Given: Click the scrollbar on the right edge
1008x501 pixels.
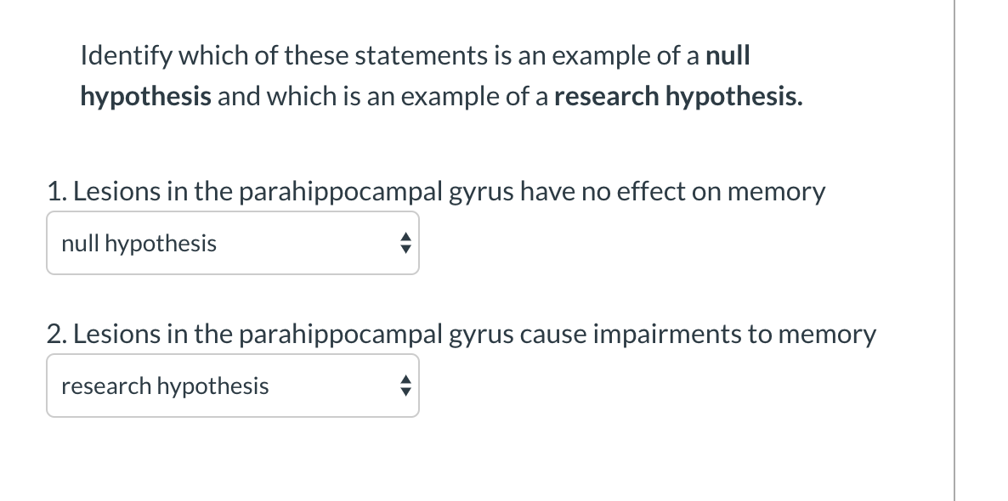Looking at the screenshot, I should [956, 250].
